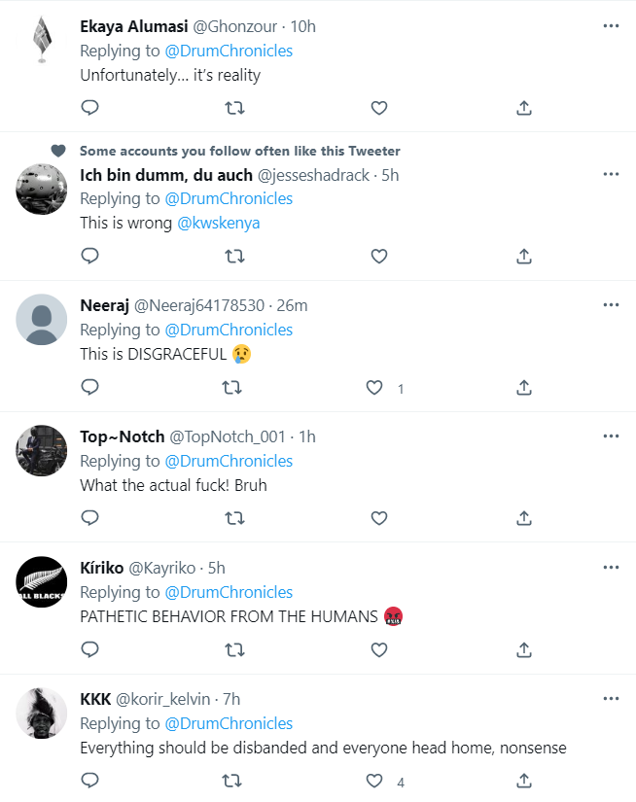Reply to Kíriko's tweet

tap(89, 650)
